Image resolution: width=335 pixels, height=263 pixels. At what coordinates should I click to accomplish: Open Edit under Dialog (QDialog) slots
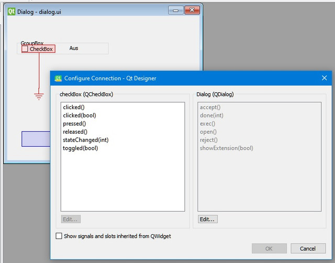click(x=208, y=219)
